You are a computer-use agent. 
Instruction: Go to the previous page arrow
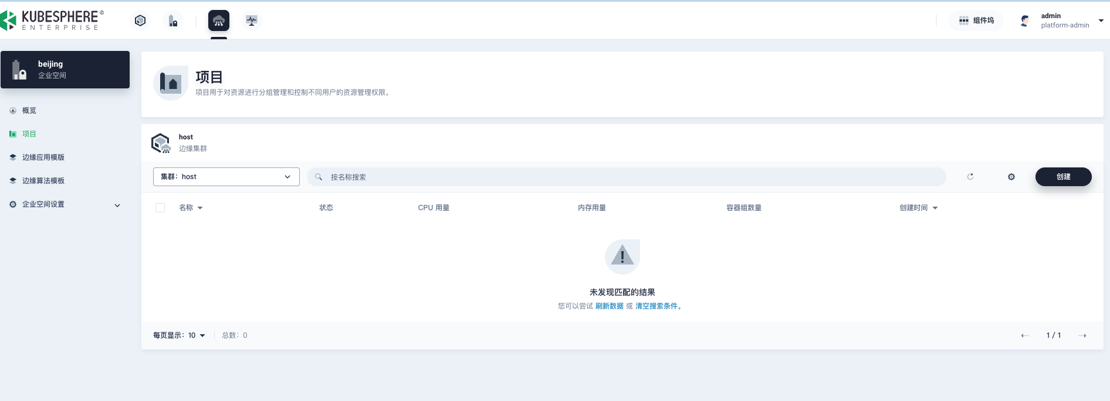1025,335
